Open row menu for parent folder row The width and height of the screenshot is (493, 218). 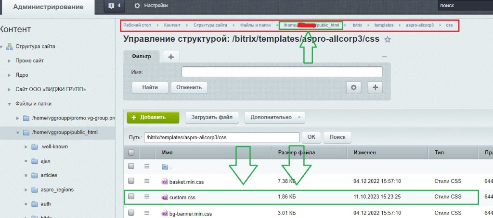(147, 166)
